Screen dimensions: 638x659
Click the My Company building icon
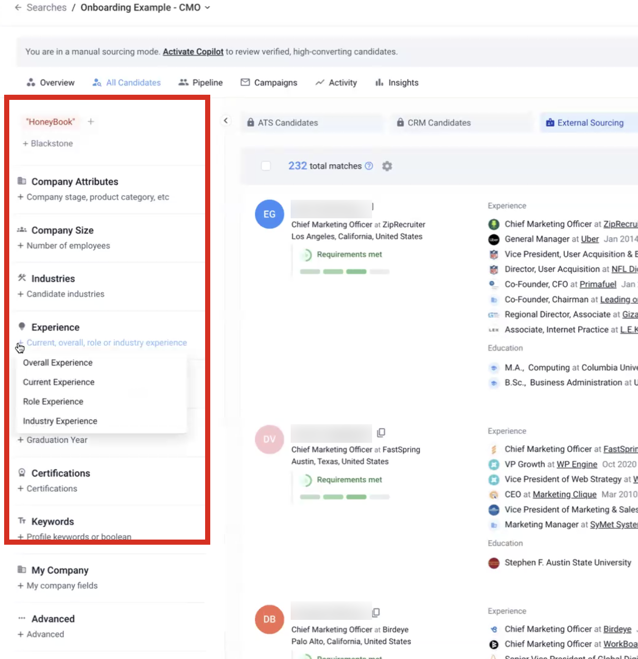click(x=22, y=569)
